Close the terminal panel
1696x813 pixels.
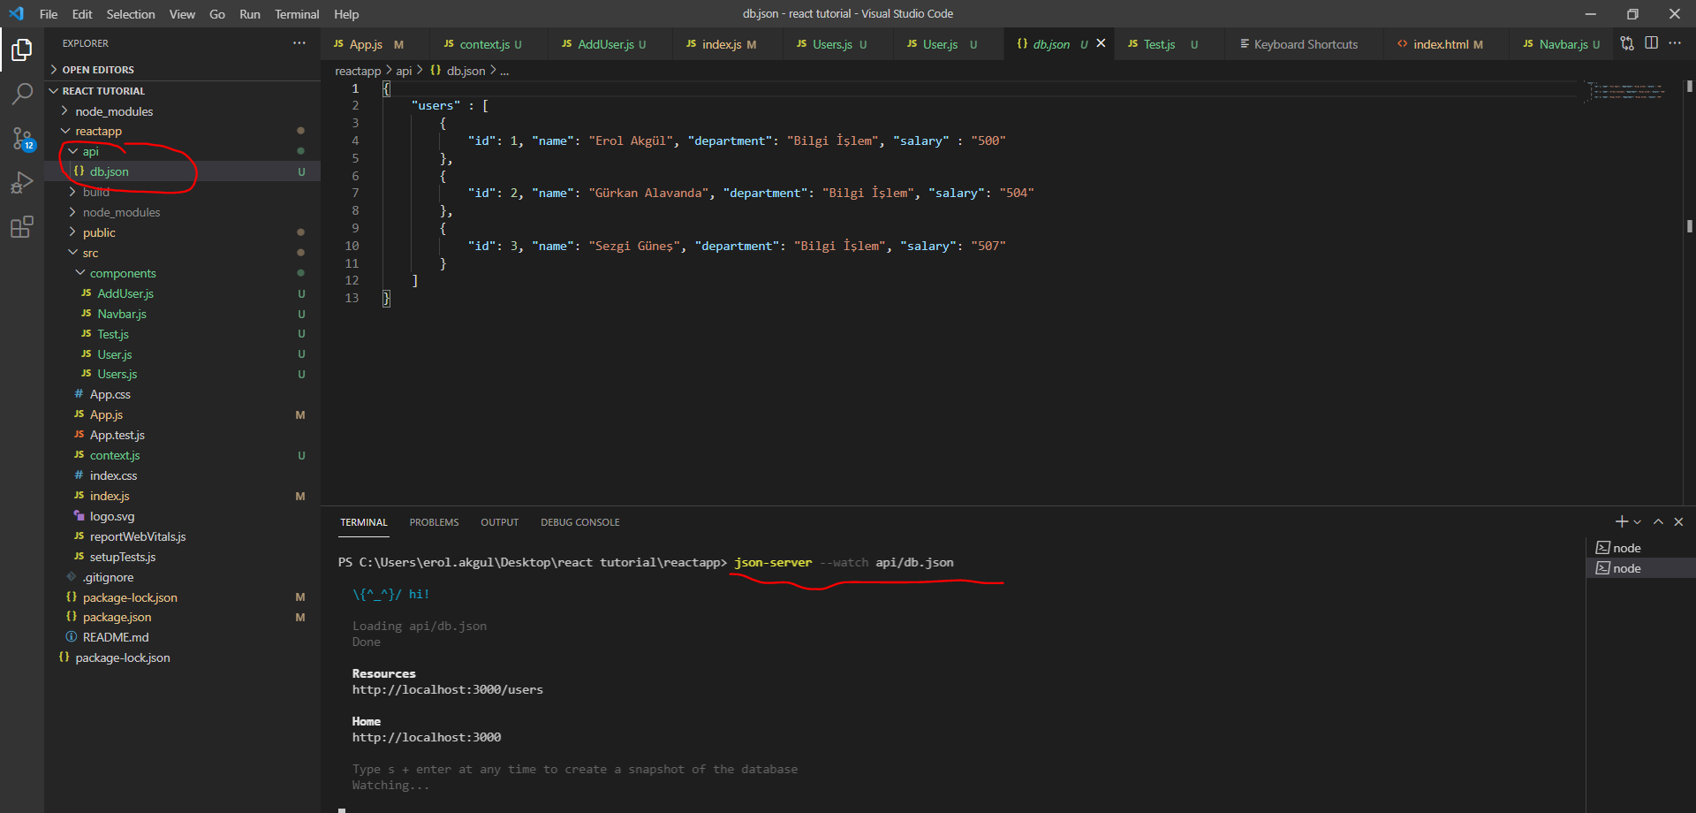click(x=1678, y=522)
